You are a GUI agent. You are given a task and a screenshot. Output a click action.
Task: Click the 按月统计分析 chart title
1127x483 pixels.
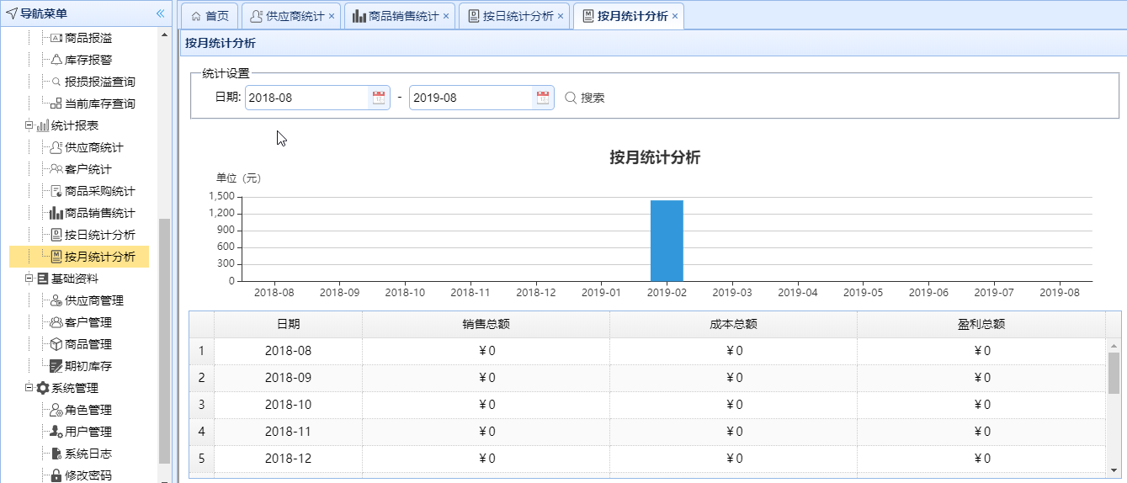tap(655, 157)
